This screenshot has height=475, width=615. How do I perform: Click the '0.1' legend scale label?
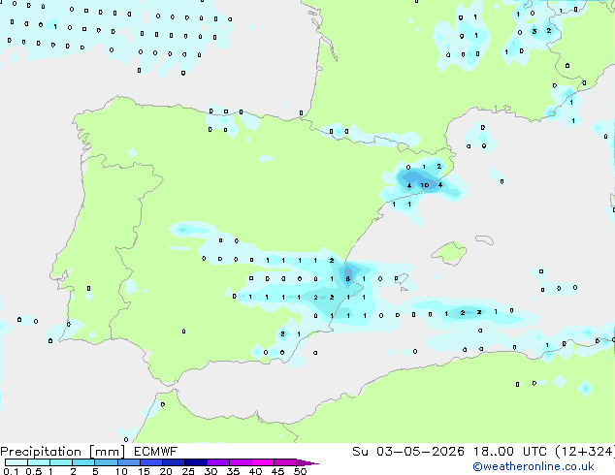click(x=11, y=471)
